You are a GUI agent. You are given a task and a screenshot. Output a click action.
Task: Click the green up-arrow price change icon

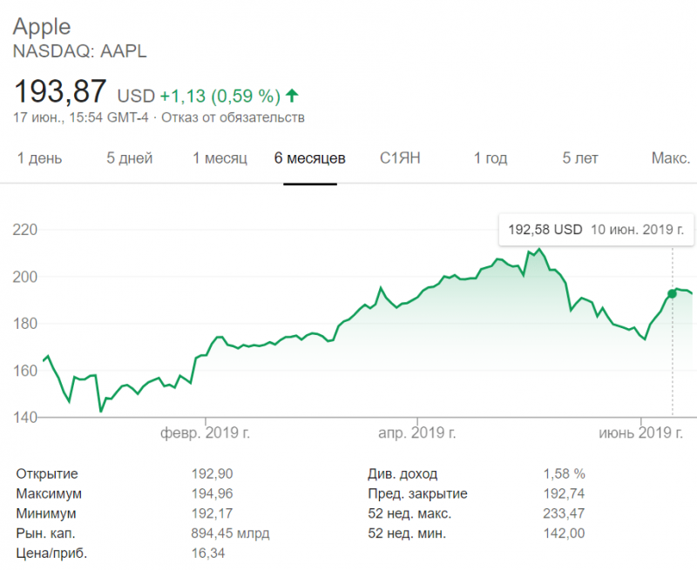click(x=292, y=96)
